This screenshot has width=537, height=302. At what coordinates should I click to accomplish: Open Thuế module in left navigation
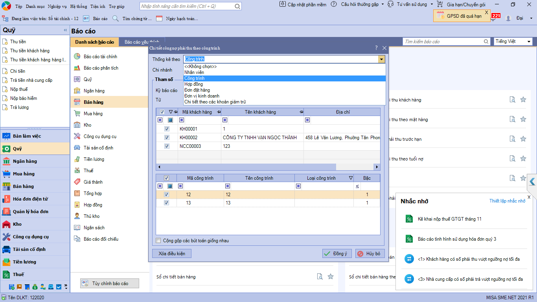35,274
